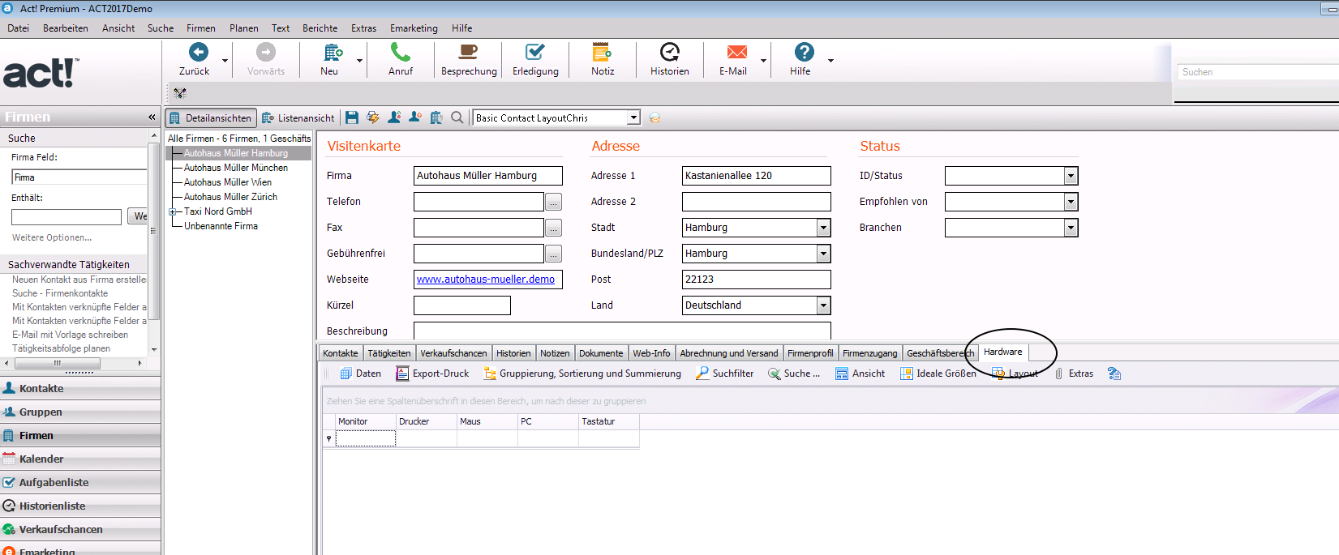This screenshot has width=1339, height=555.
Task: Click Suche - Firmenkontakte link
Action: (60, 293)
